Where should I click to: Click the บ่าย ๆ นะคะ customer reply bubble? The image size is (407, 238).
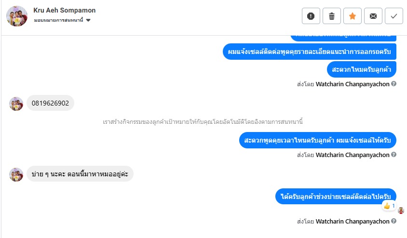pyautogui.click(x=80, y=174)
